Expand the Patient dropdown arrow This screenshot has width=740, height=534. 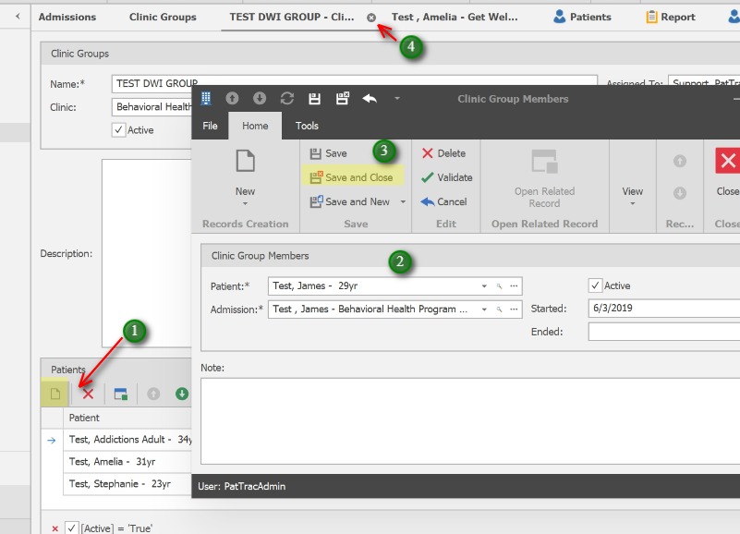tap(484, 286)
